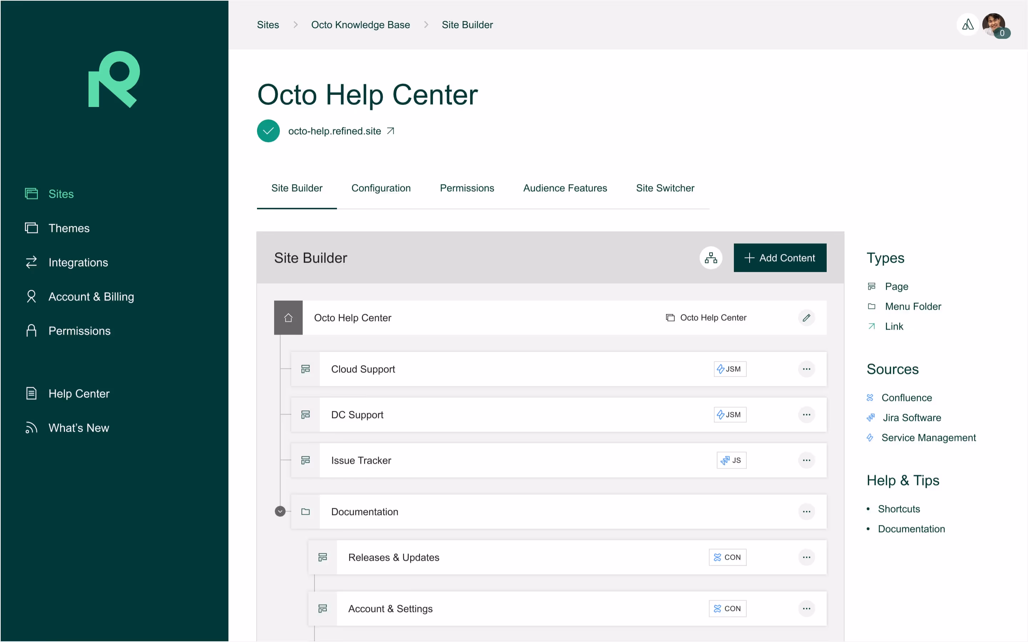Select Releases & Updates page row

pos(567,557)
